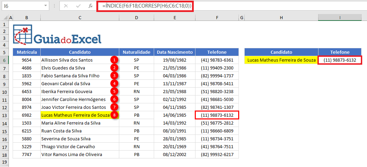
Task: Select the lookup cell Lucas Matheus in column H
Action: tap(281, 60)
